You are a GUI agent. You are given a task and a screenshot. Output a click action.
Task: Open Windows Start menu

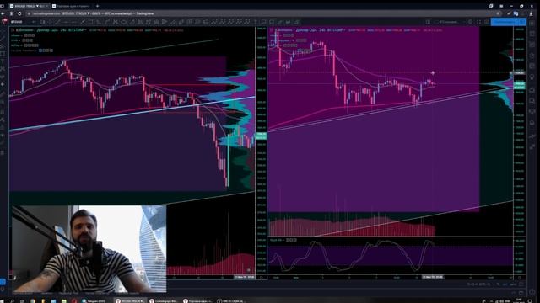pos(3,301)
